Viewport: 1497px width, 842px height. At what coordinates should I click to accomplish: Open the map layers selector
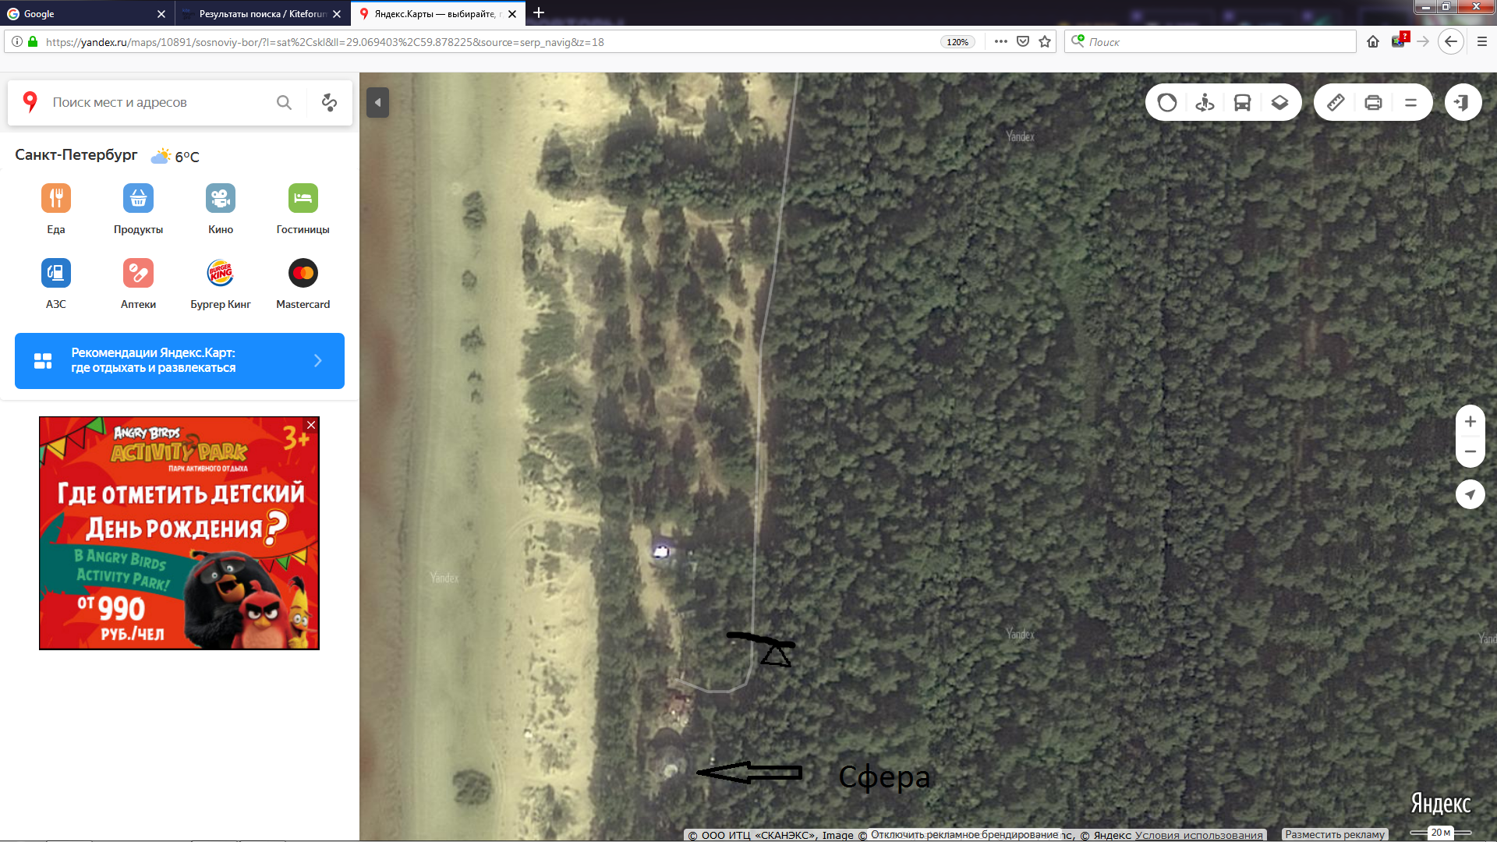tap(1279, 102)
